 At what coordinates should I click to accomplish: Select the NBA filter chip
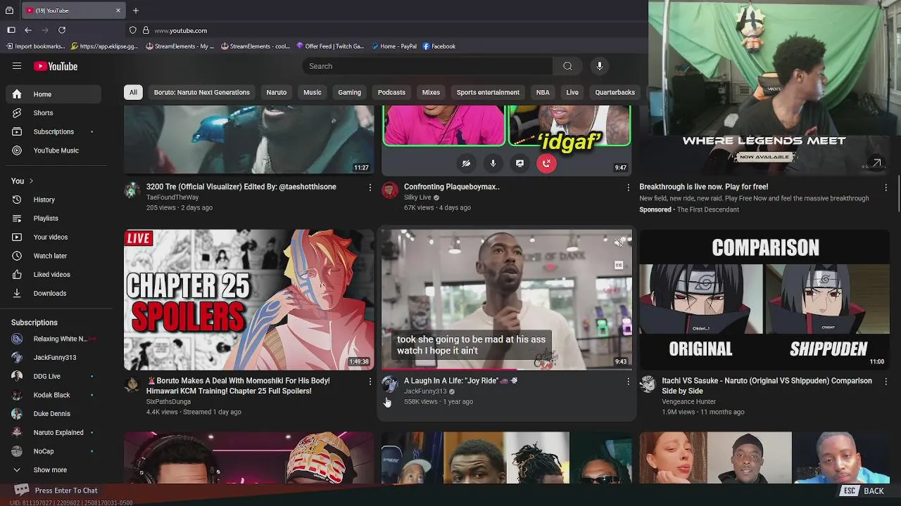coord(543,92)
